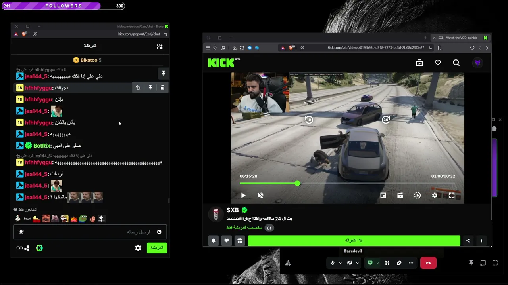
Task: Open more options ellipsis in call bar
Action: point(411,263)
